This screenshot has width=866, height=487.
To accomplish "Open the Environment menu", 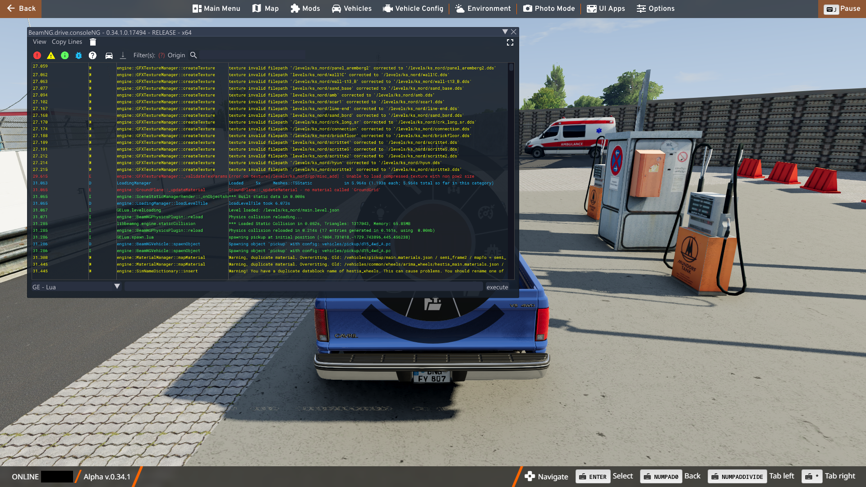I will point(483,9).
